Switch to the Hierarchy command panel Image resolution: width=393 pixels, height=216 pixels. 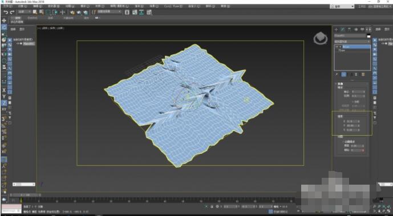349,30
